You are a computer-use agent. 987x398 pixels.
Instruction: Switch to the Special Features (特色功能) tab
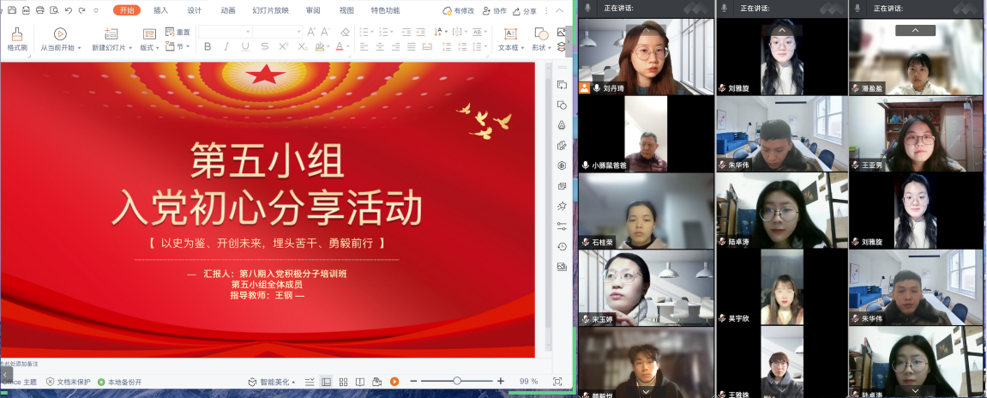pos(385,10)
